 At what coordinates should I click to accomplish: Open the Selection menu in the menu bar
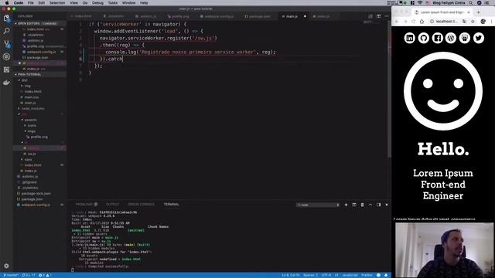(x=57, y=3)
